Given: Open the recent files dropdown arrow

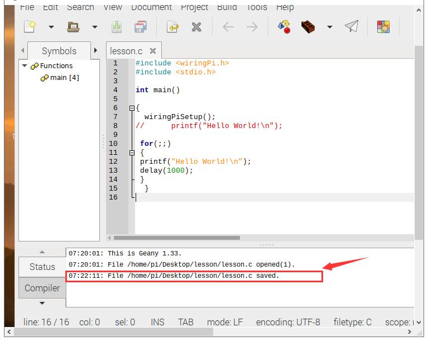Looking at the screenshot, I should (x=94, y=27).
